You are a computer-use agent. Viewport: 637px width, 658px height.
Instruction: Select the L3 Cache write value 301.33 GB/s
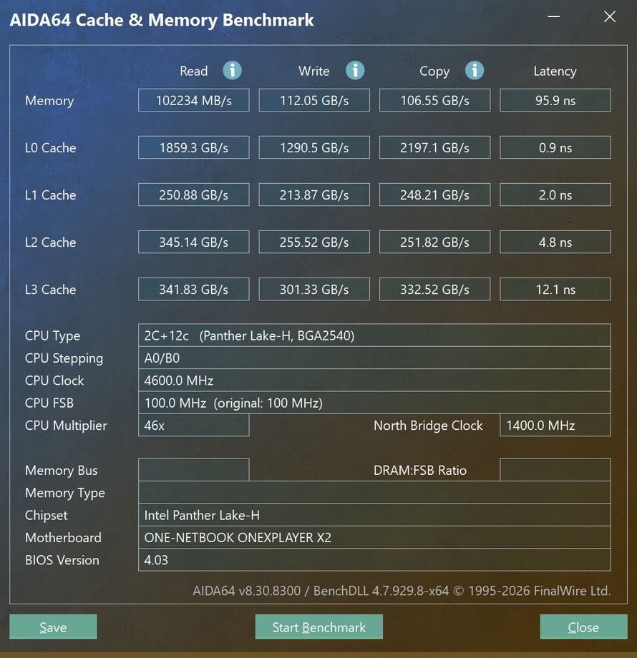[314, 289]
